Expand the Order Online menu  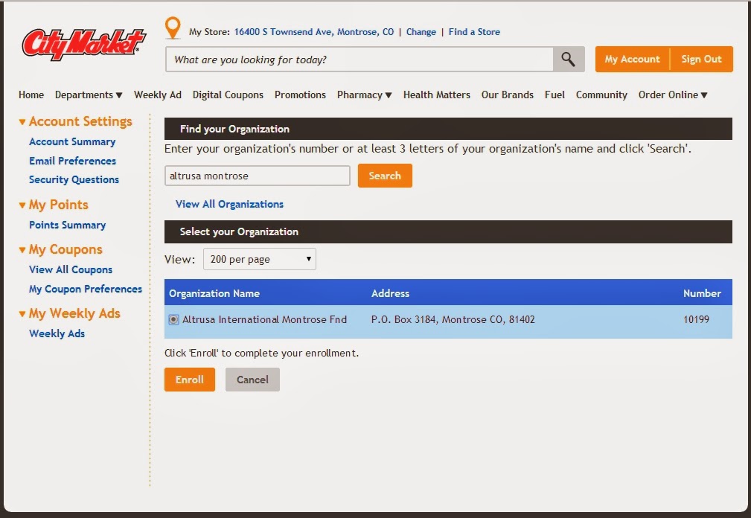click(x=673, y=95)
